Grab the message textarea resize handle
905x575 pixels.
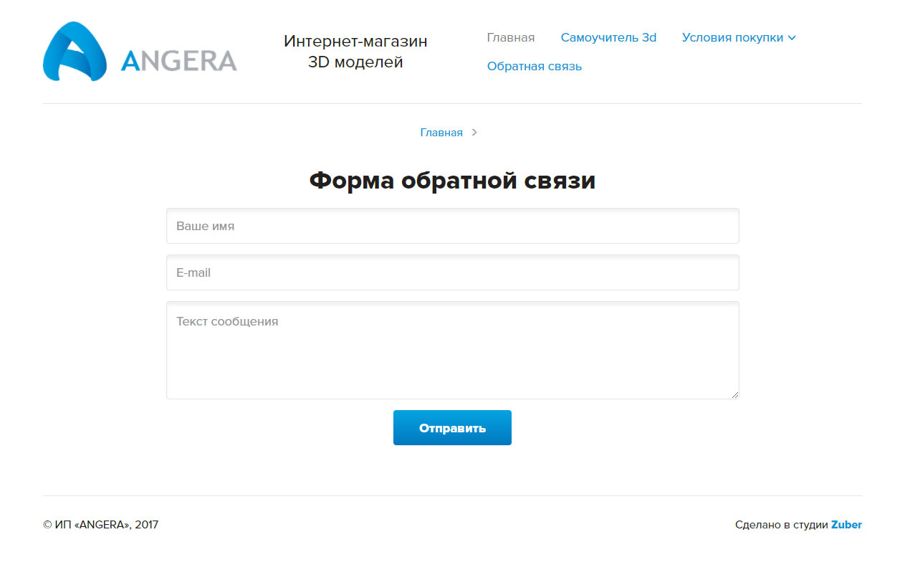[x=734, y=394]
